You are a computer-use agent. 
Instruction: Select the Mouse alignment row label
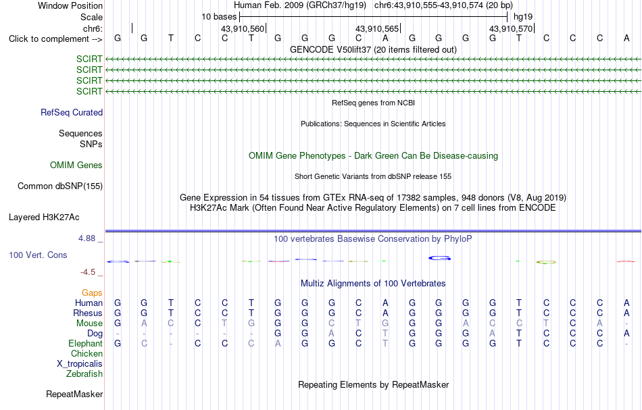tap(89, 324)
